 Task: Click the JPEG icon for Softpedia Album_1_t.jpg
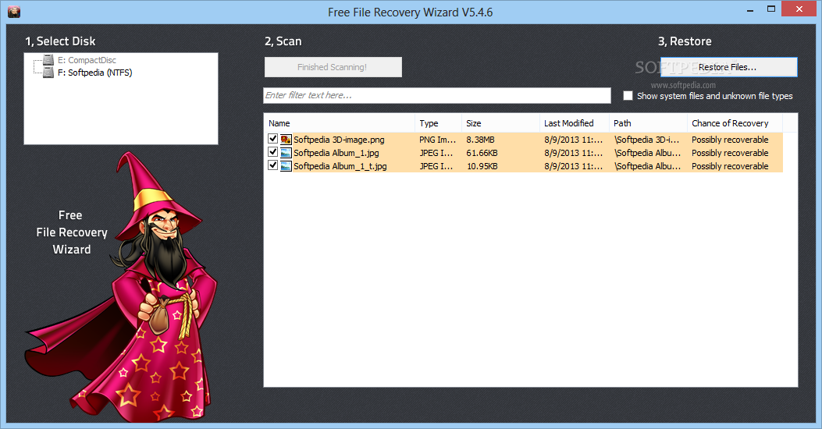click(x=286, y=166)
